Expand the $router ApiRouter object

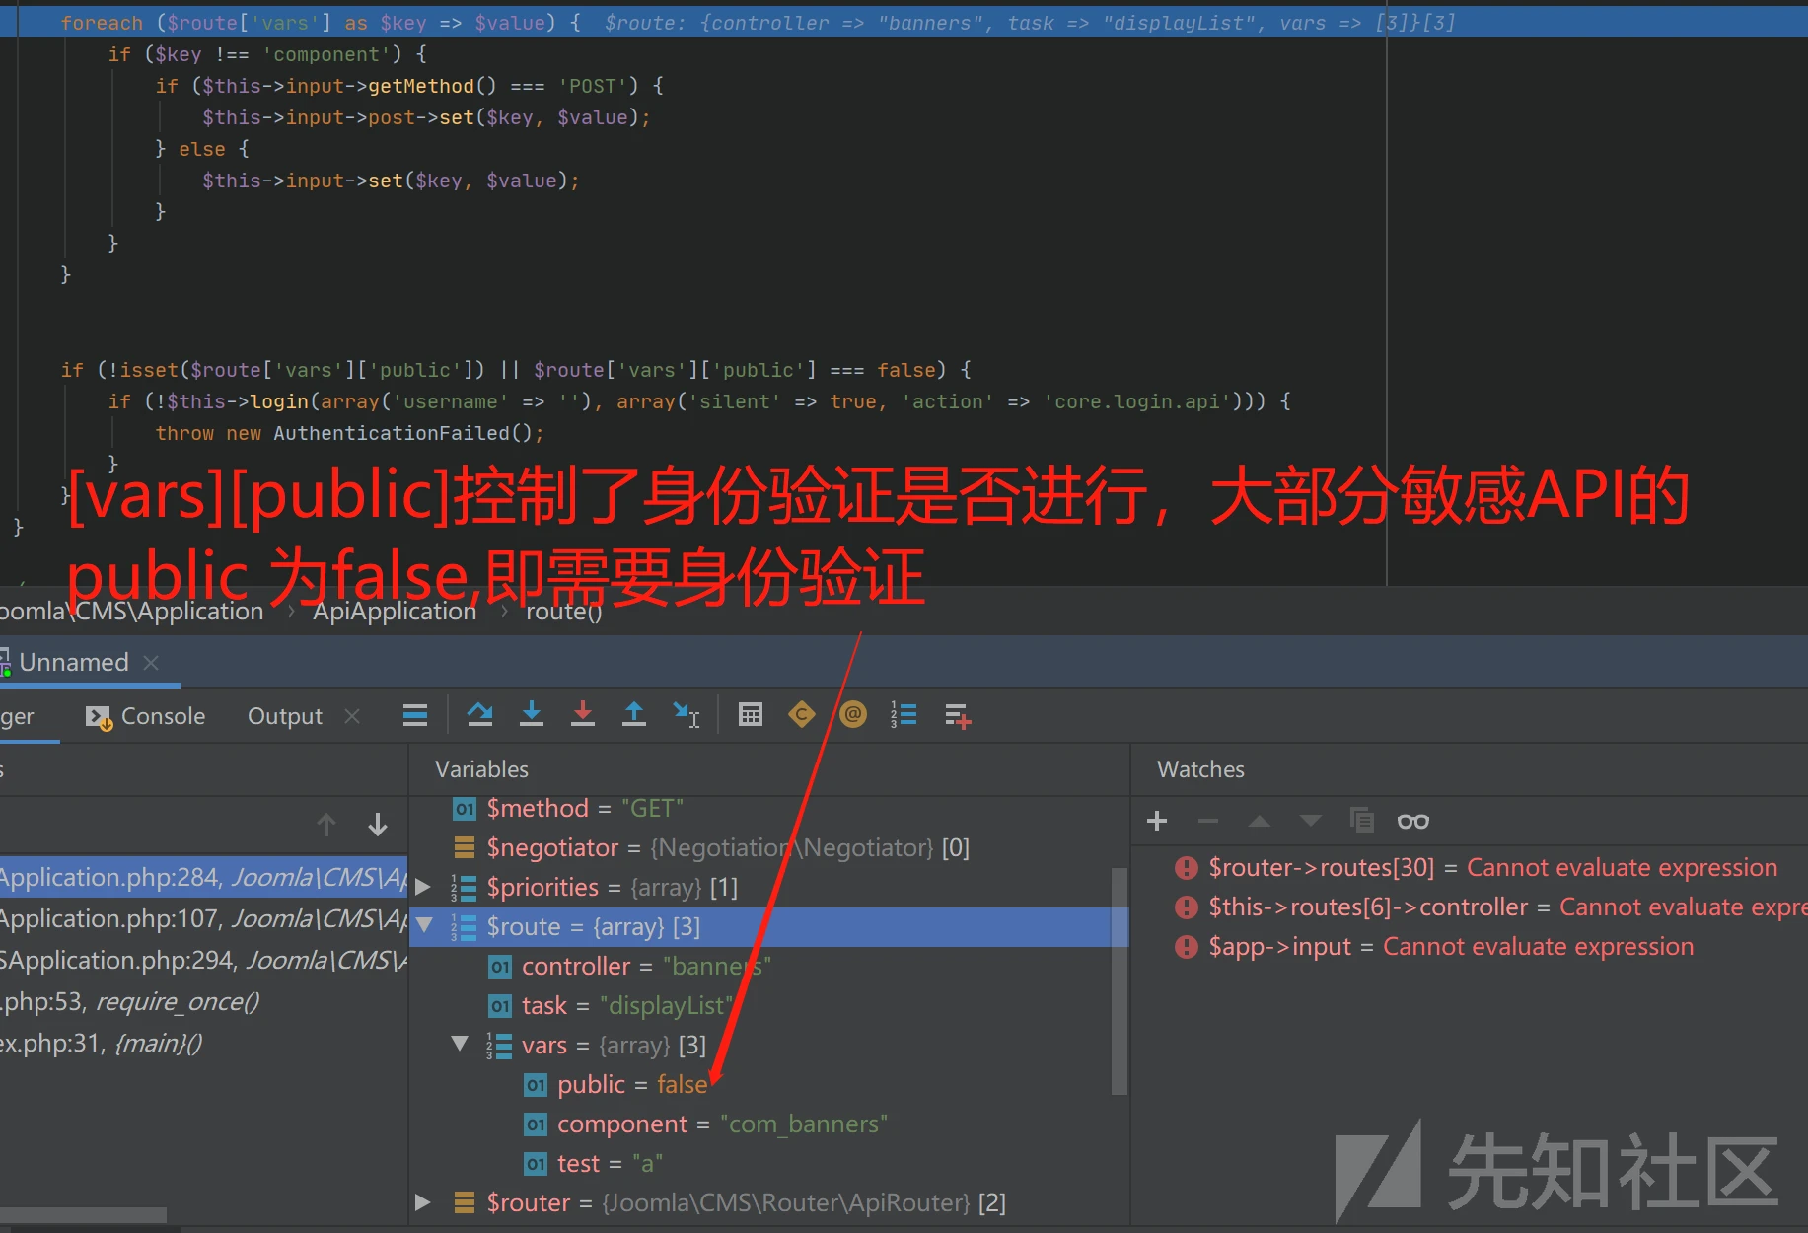point(423,1202)
